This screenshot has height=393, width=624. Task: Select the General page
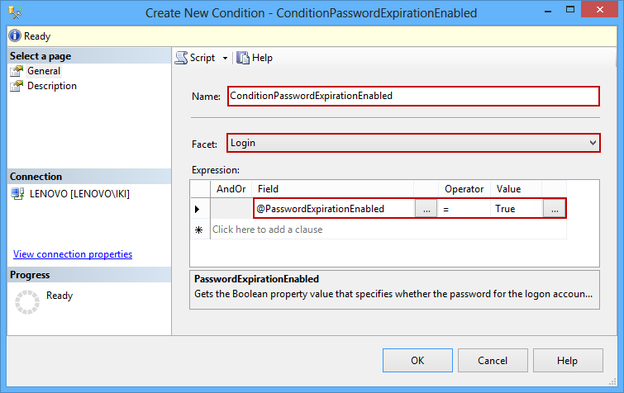[x=44, y=71]
